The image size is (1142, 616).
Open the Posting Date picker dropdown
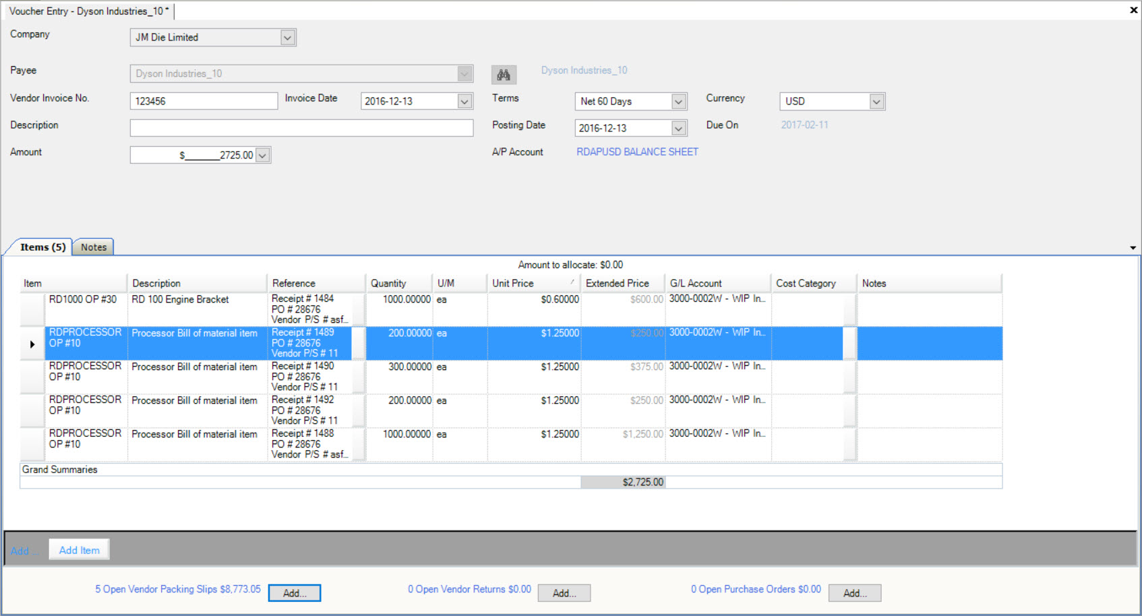coord(679,128)
